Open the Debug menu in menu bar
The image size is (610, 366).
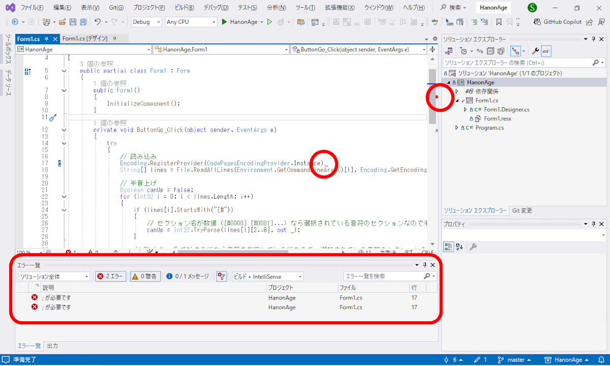tap(216, 8)
